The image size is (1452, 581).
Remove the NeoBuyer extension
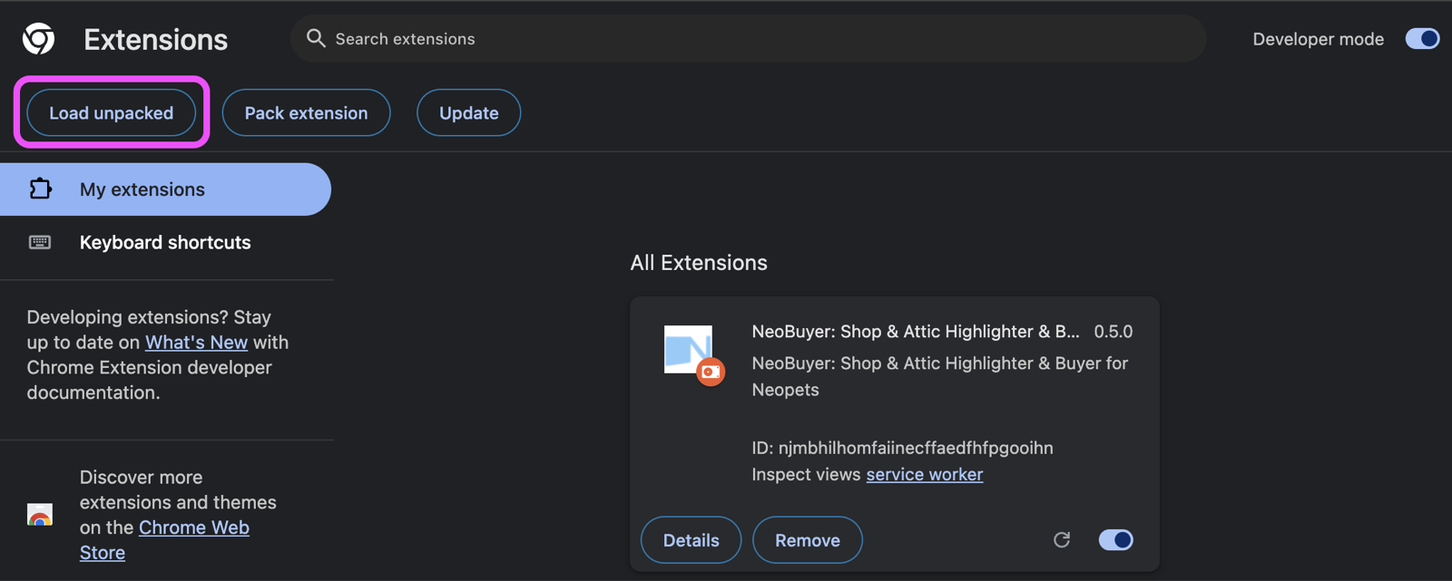coord(808,540)
